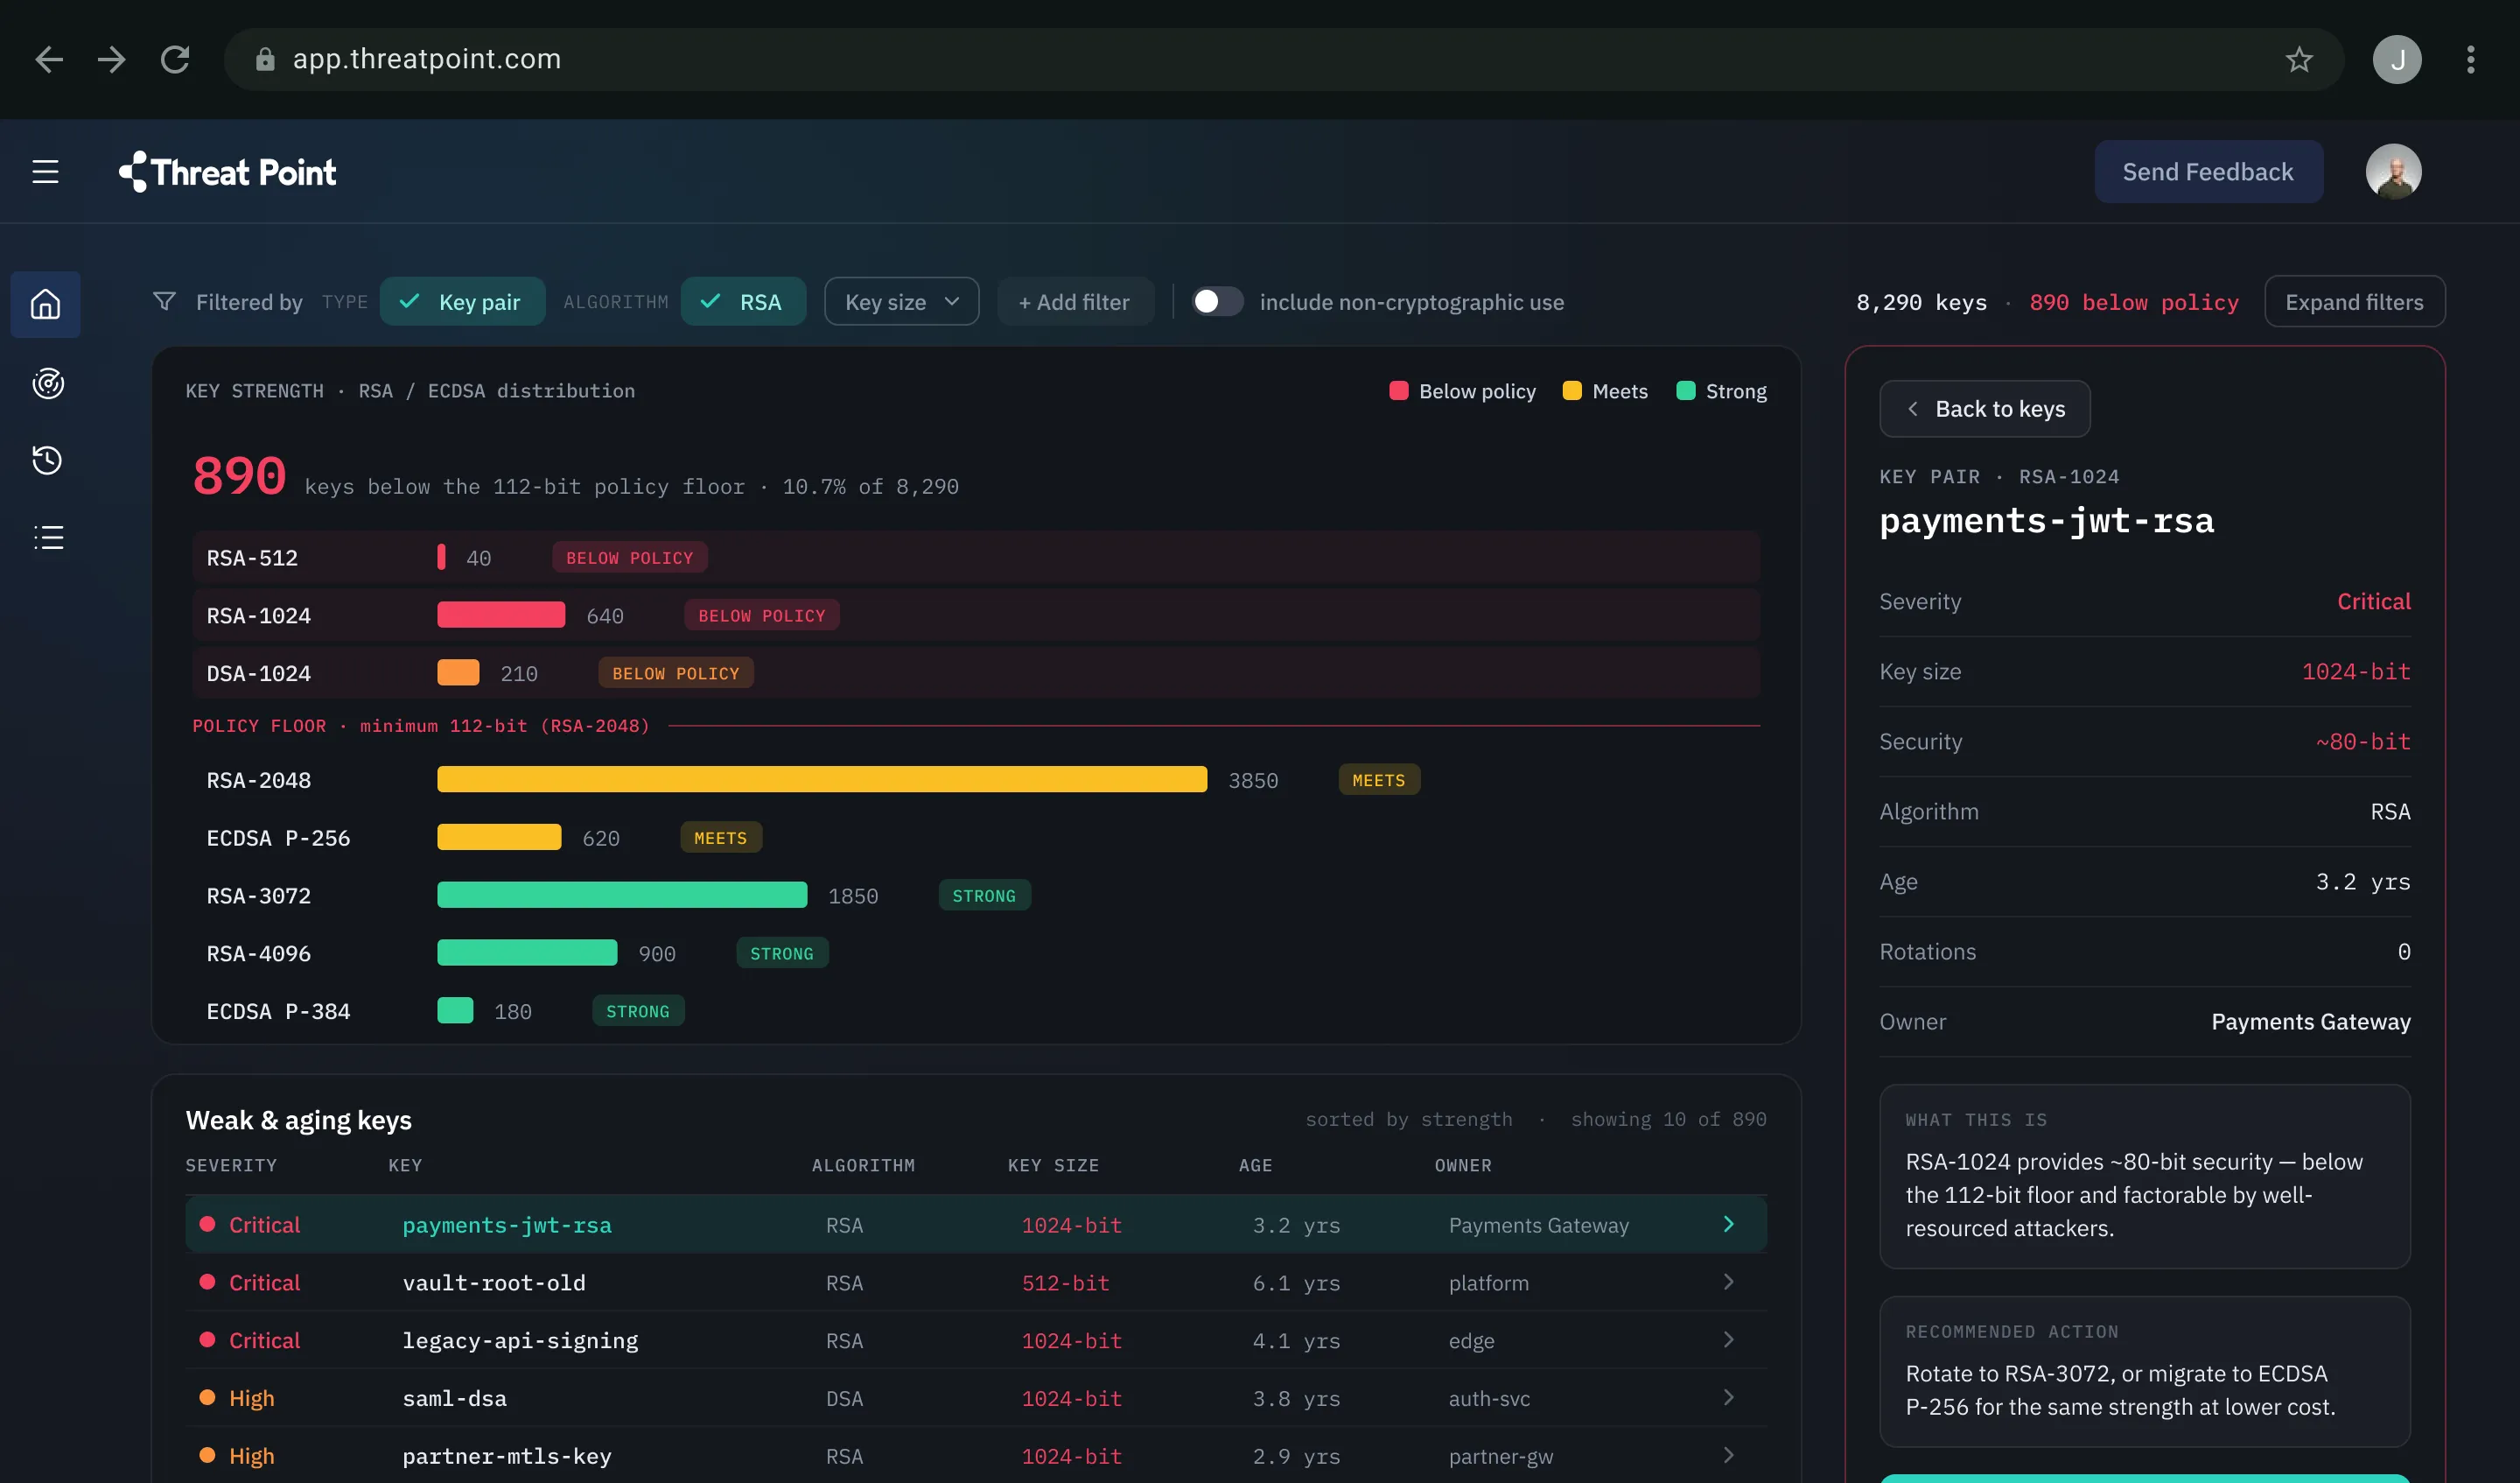The height and width of the screenshot is (1483, 2520).
Task: Click the Below policy legend swatch
Action: pos(1398,390)
